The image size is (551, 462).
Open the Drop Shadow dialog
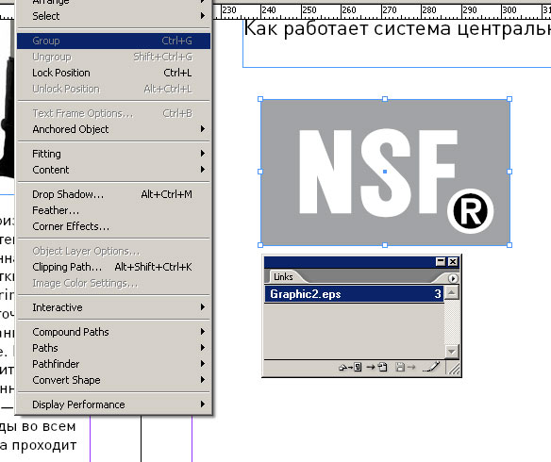113,194
